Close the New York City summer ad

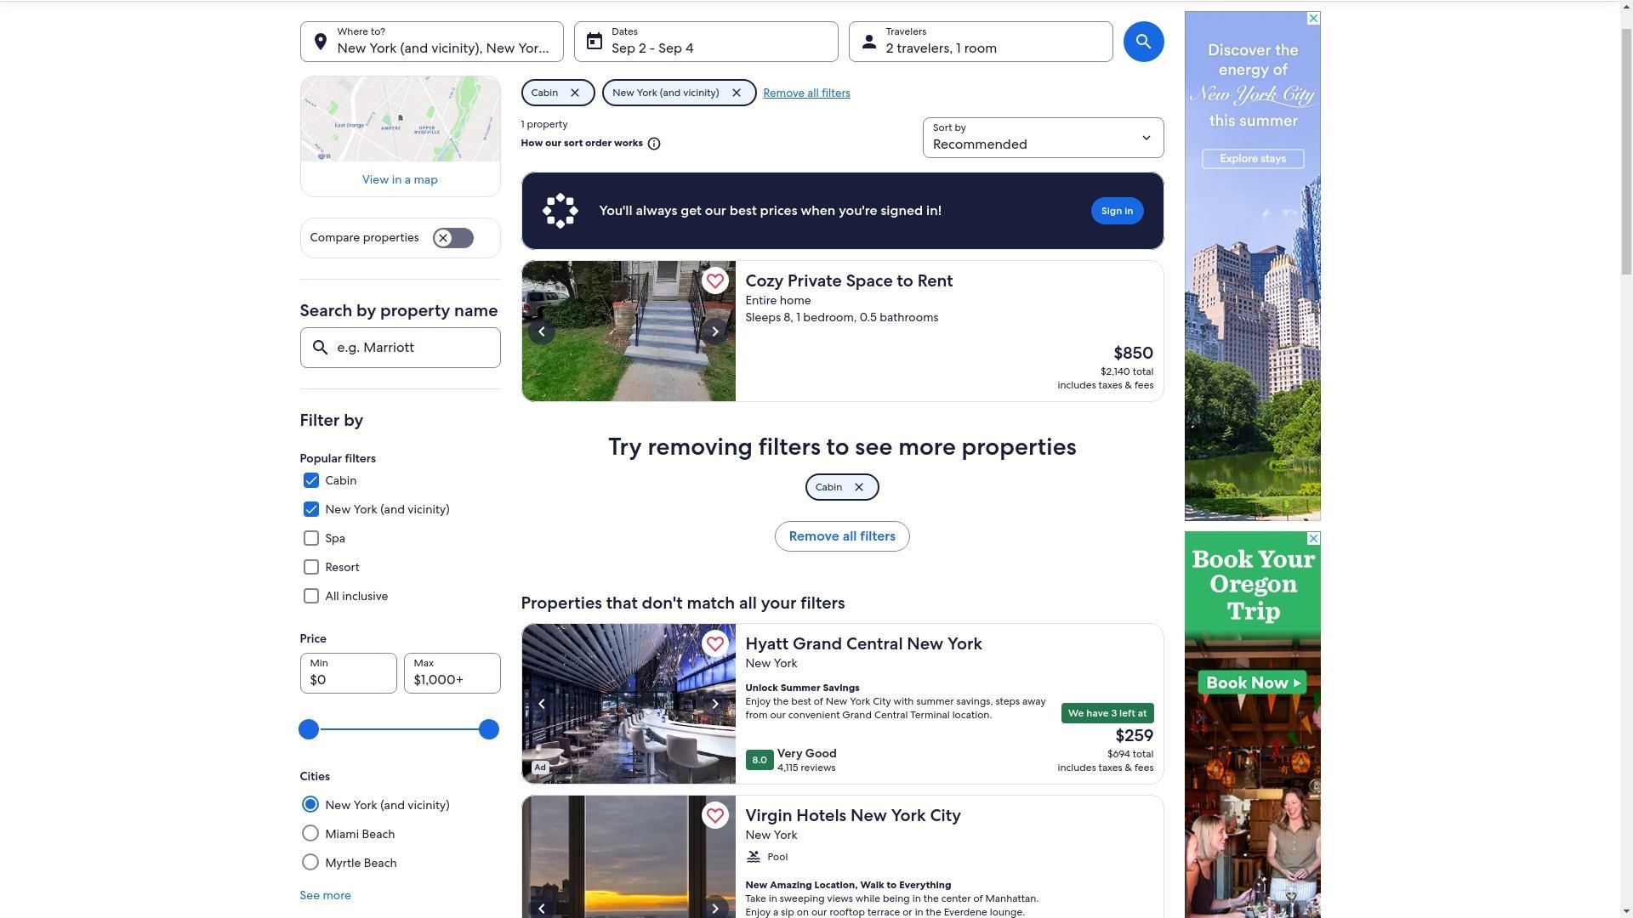pos(1313,19)
